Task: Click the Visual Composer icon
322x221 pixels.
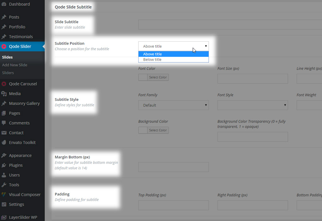Action: tap(4, 195)
